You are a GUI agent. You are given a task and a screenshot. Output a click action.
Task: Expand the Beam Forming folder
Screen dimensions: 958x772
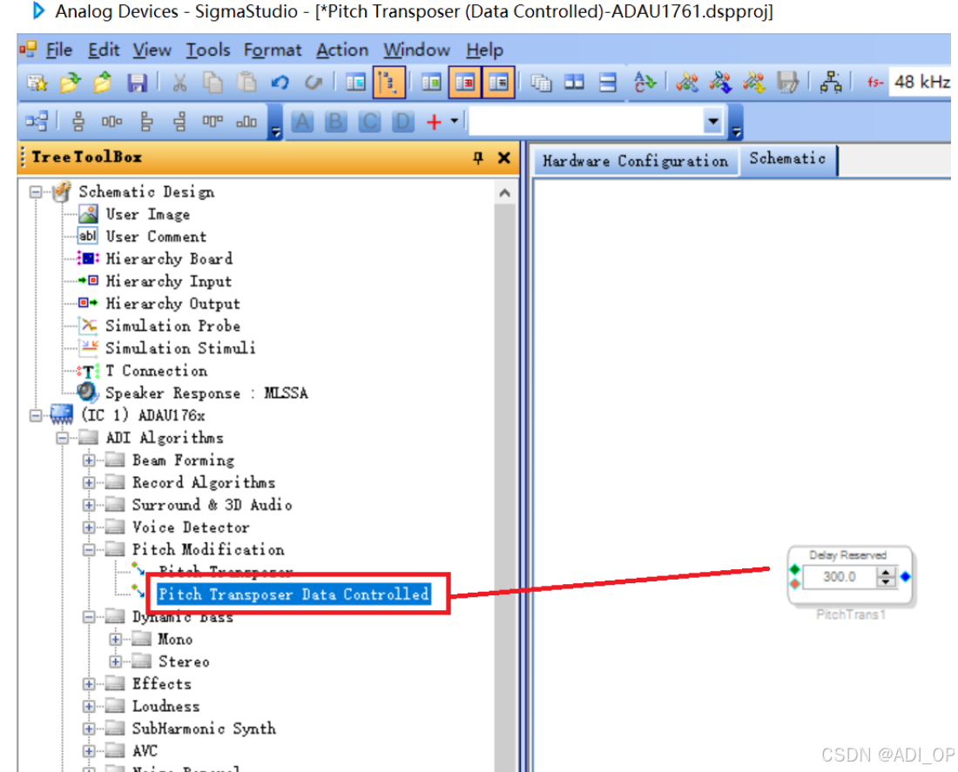coord(89,460)
